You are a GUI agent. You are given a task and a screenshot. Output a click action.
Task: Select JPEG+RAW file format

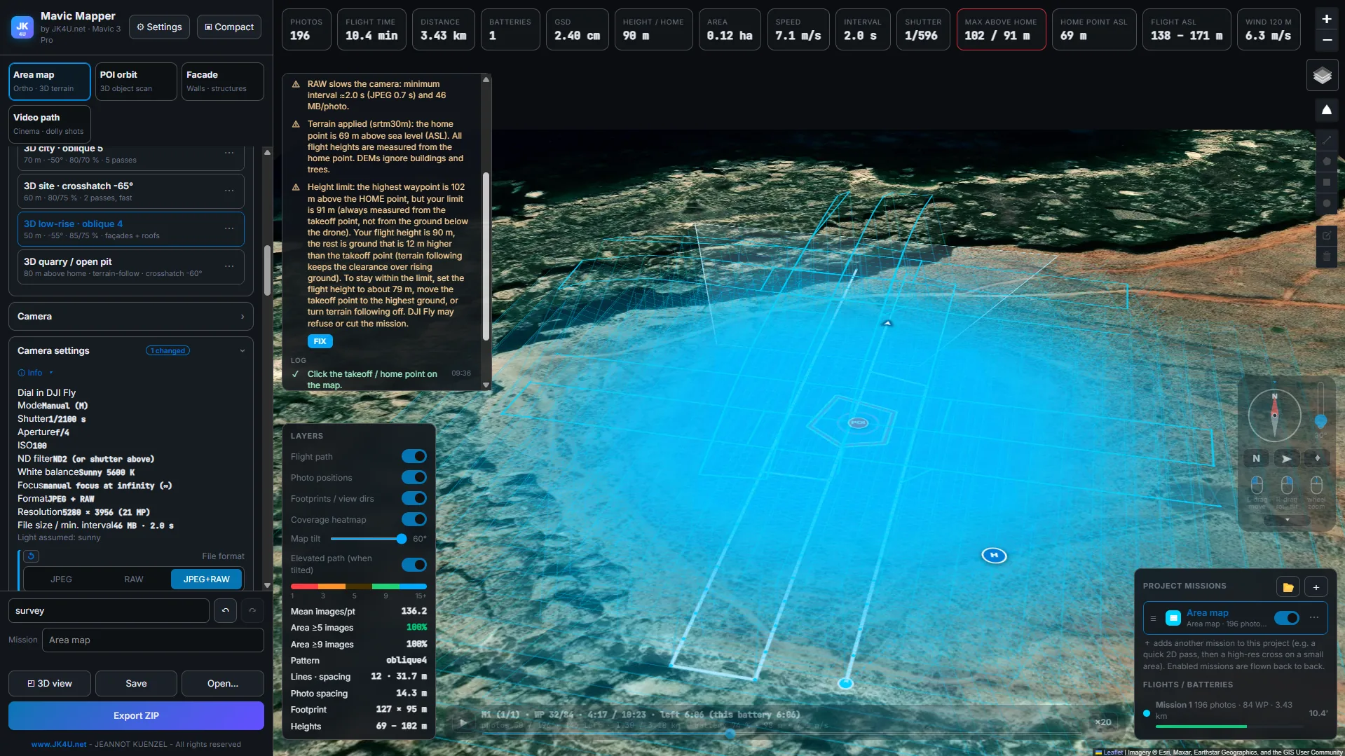207,579
